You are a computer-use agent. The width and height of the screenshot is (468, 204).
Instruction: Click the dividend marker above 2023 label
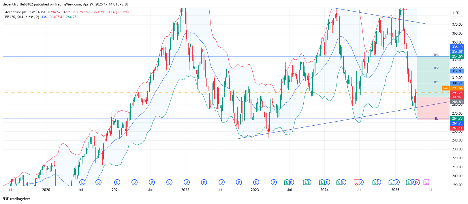(256, 182)
